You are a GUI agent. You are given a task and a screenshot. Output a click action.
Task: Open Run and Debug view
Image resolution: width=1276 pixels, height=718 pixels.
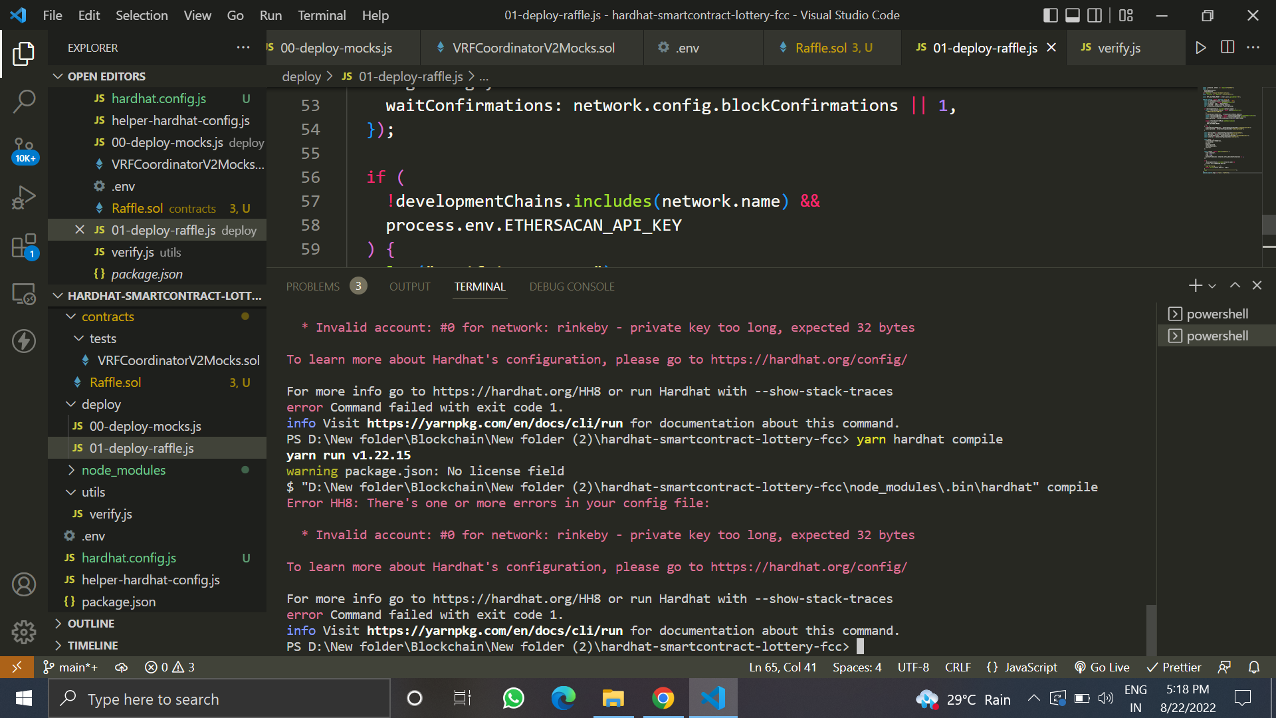tap(24, 197)
